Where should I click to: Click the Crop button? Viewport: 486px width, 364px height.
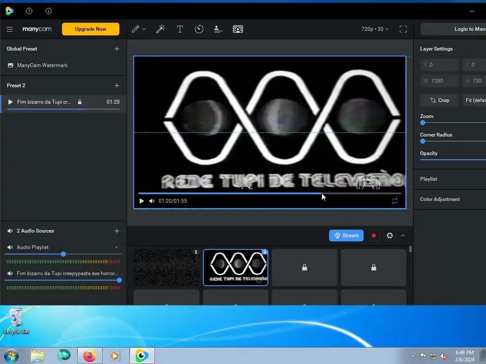439,100
